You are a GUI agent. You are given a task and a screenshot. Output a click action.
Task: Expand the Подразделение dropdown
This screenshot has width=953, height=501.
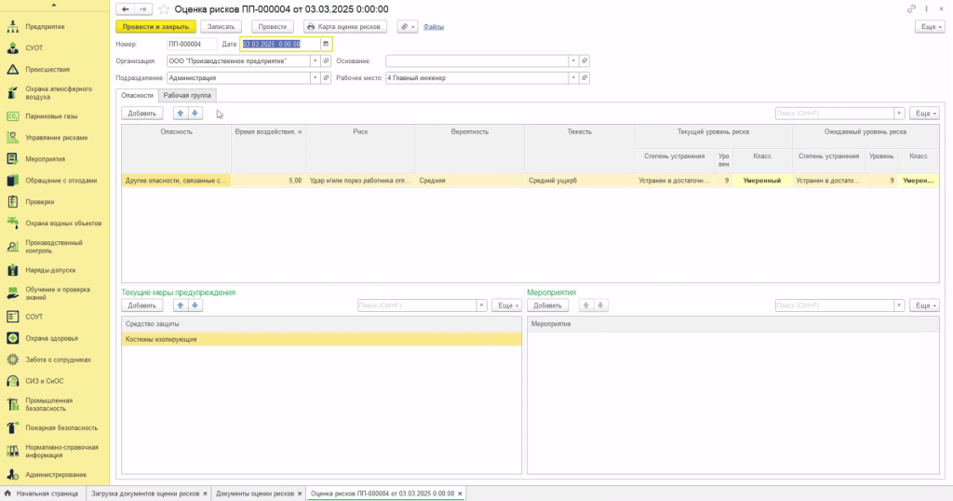pos(315,78)
